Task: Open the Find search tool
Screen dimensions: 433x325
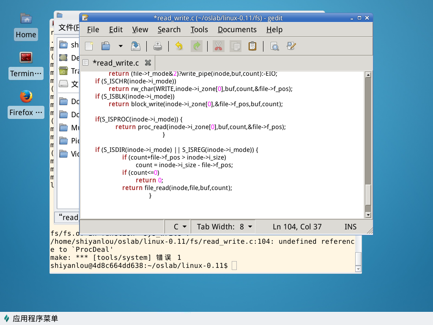Action: tap(274, 46)
